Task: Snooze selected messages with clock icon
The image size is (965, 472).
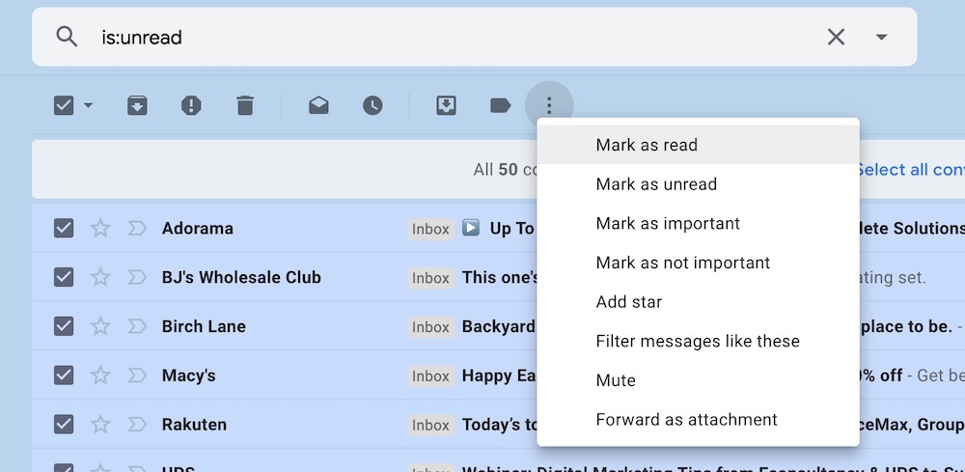Action: [x=372, y=106]
